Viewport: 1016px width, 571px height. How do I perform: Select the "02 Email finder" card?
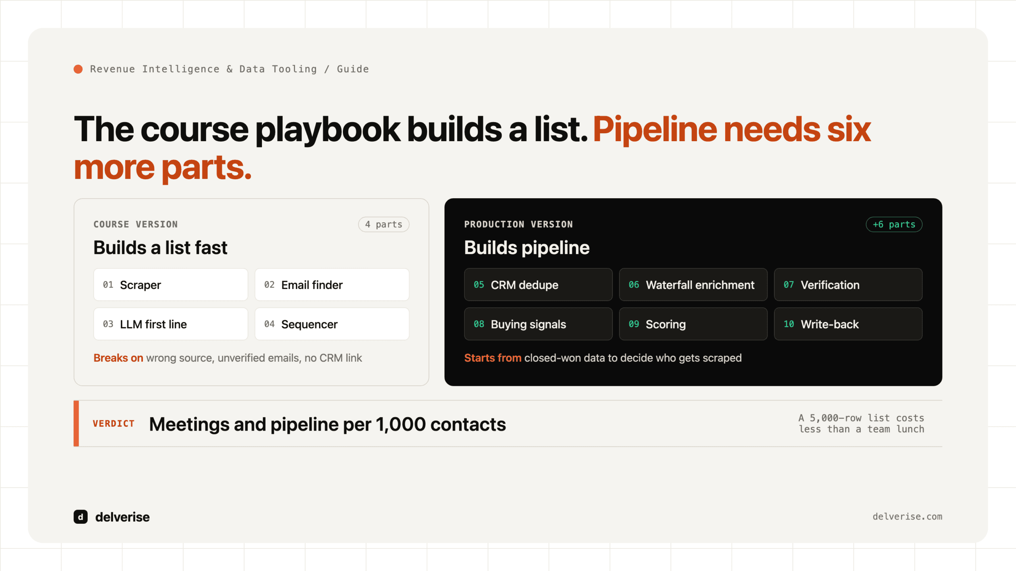332,285
